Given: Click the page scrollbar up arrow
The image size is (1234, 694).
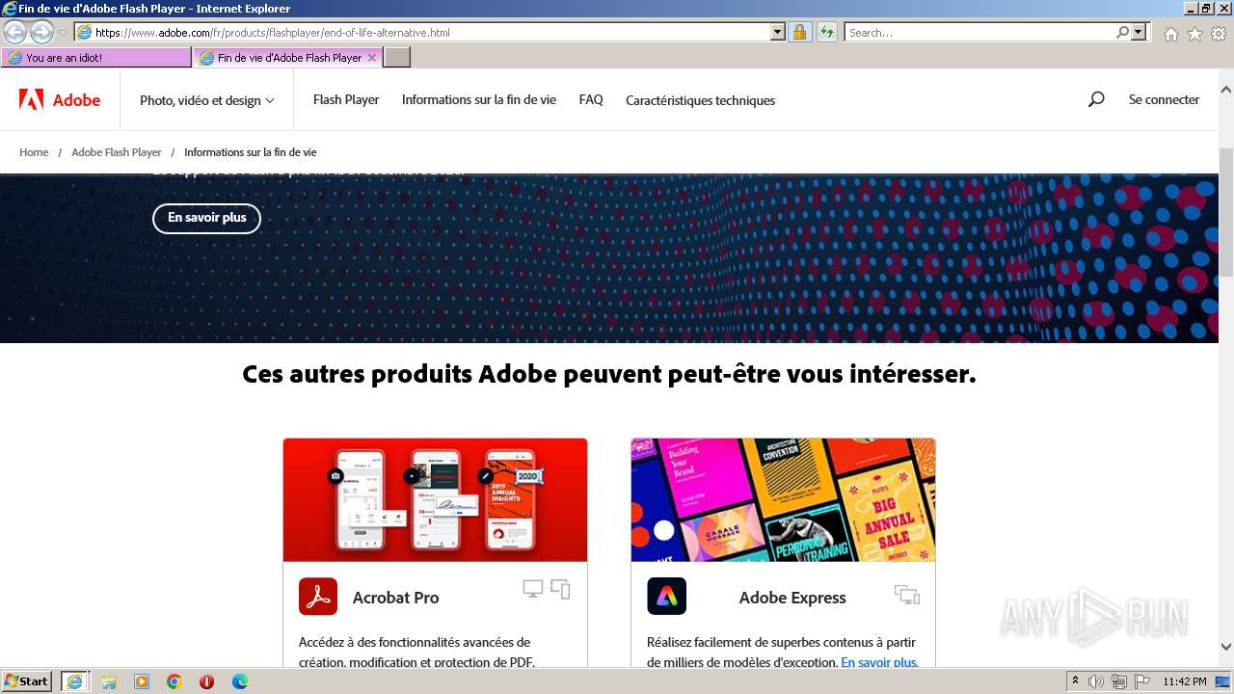Looking at the screenshot, I should click(1226, 91).
